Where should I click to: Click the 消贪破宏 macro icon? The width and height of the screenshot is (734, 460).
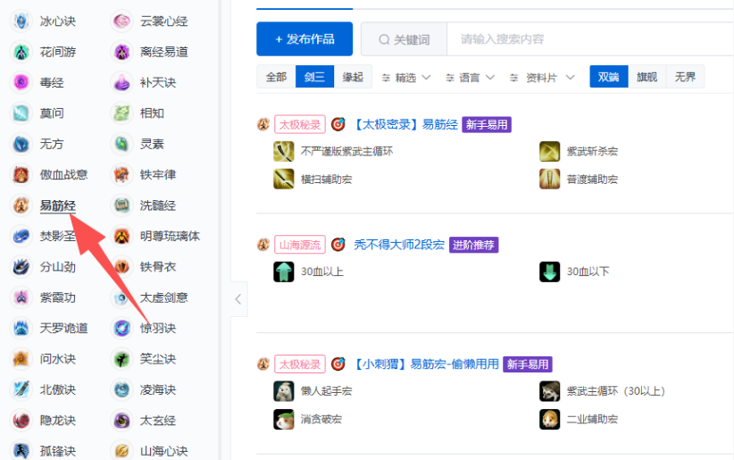(x=284, y=419)
